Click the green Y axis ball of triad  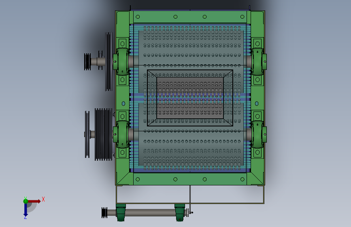click(26, 201)
